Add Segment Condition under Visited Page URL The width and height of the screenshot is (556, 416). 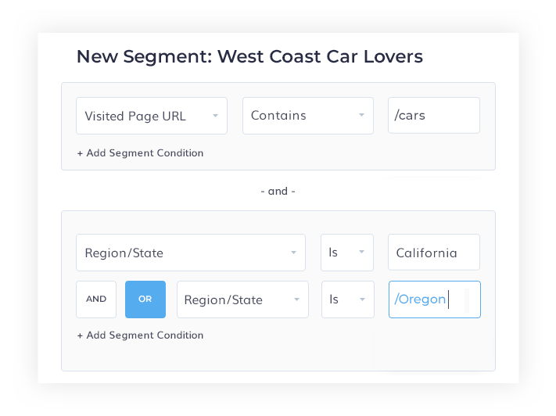pos(140,153)
